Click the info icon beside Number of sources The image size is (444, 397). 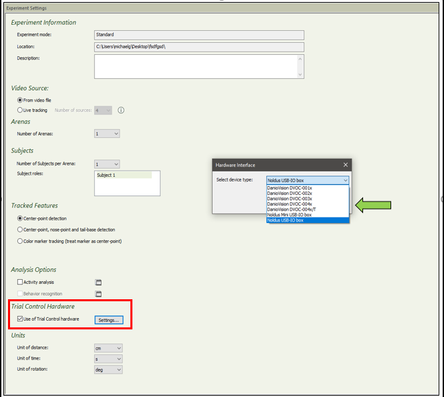(x=121, y=110)
